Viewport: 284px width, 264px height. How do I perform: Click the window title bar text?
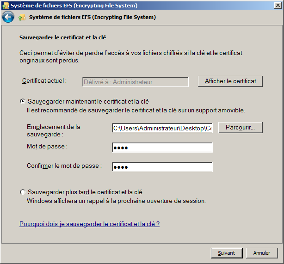tap(74, 6)
